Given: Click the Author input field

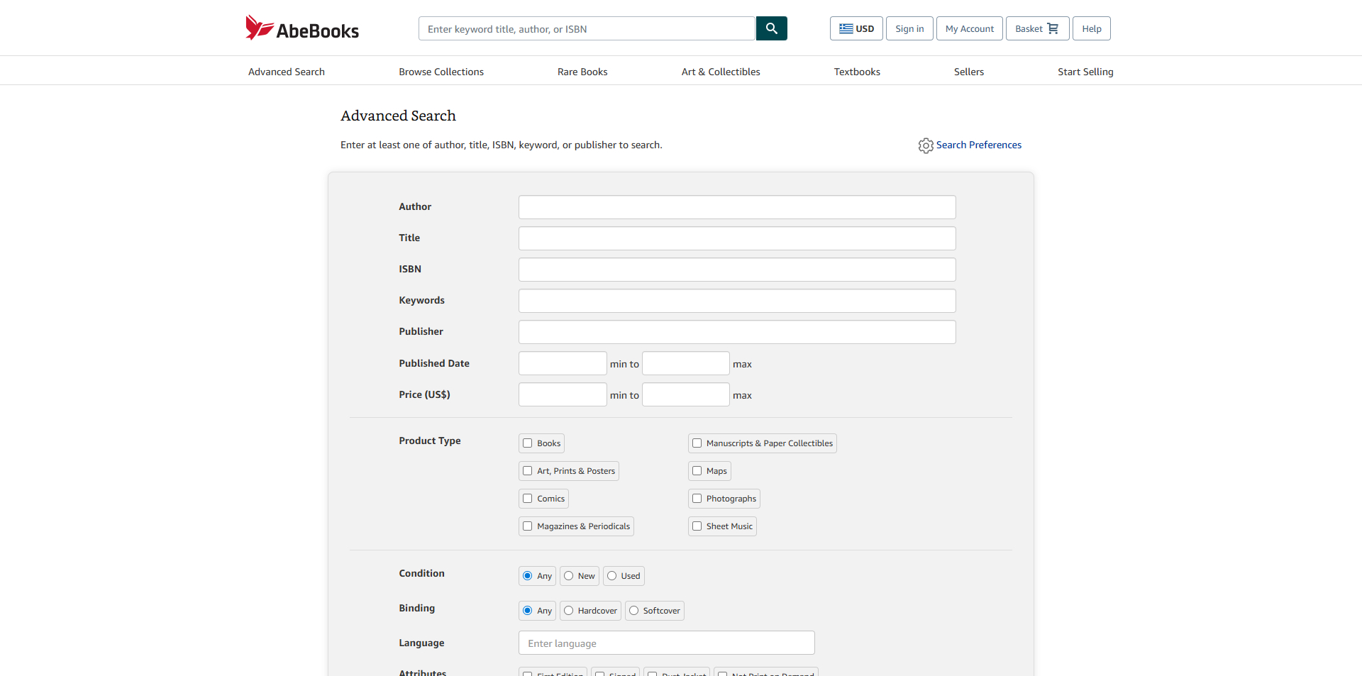Looking at the screenshot, I should click(x=736, y=207).
